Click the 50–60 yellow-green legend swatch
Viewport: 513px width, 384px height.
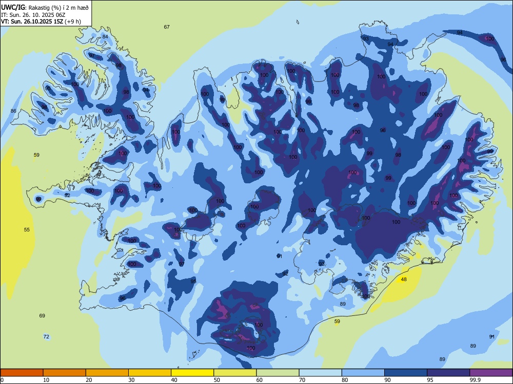click(x=235, y=373)
